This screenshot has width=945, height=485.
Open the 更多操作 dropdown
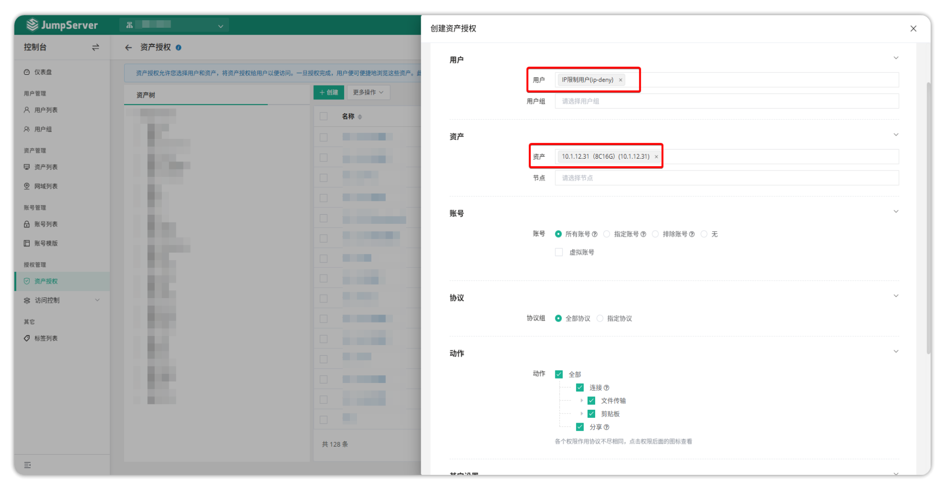point(368,92)
